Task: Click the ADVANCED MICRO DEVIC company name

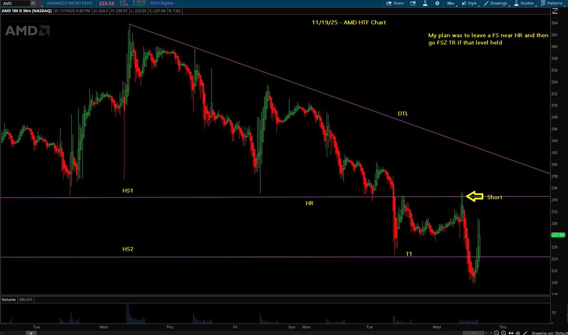Action: 70,3
